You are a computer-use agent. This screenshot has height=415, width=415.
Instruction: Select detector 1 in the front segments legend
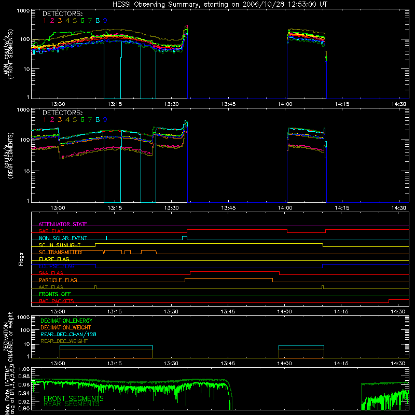click(45, 21)
